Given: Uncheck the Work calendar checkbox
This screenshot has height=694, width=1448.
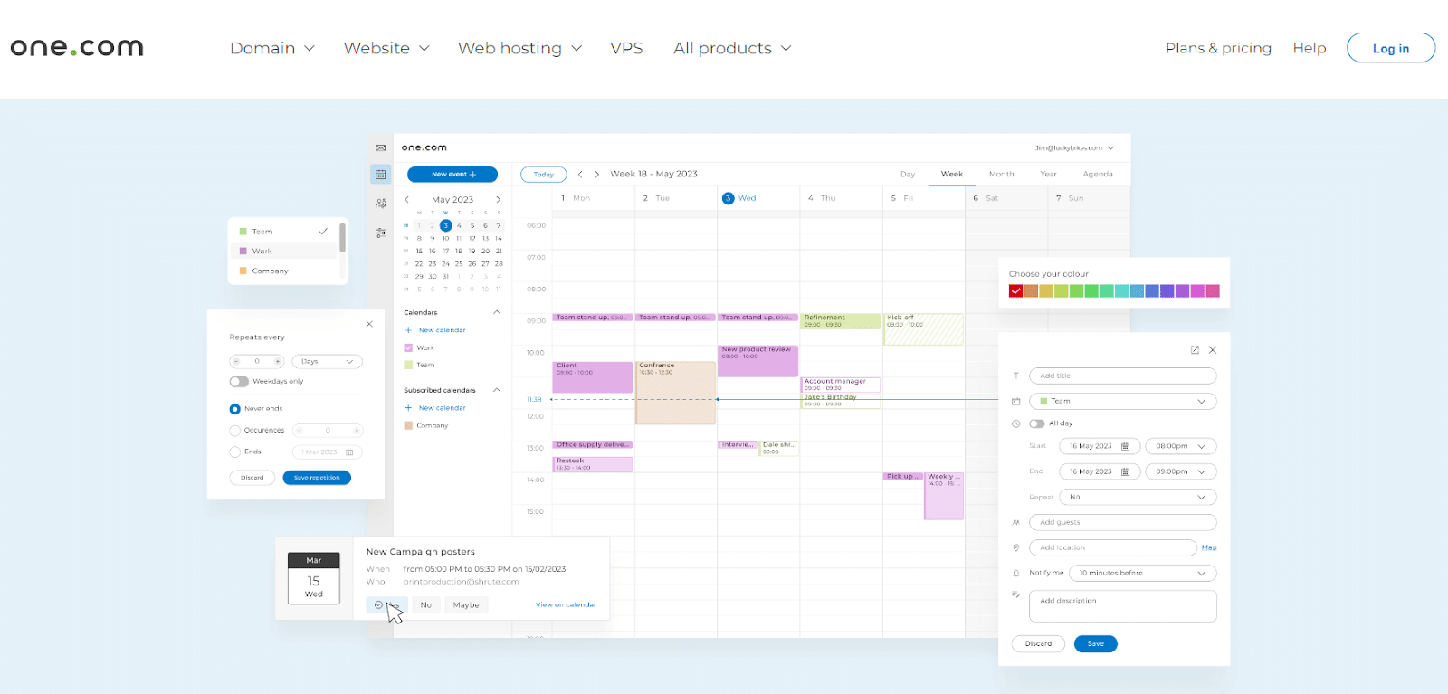Looking at the screenshot, I should pyautogui.click(x=408, y=347).
